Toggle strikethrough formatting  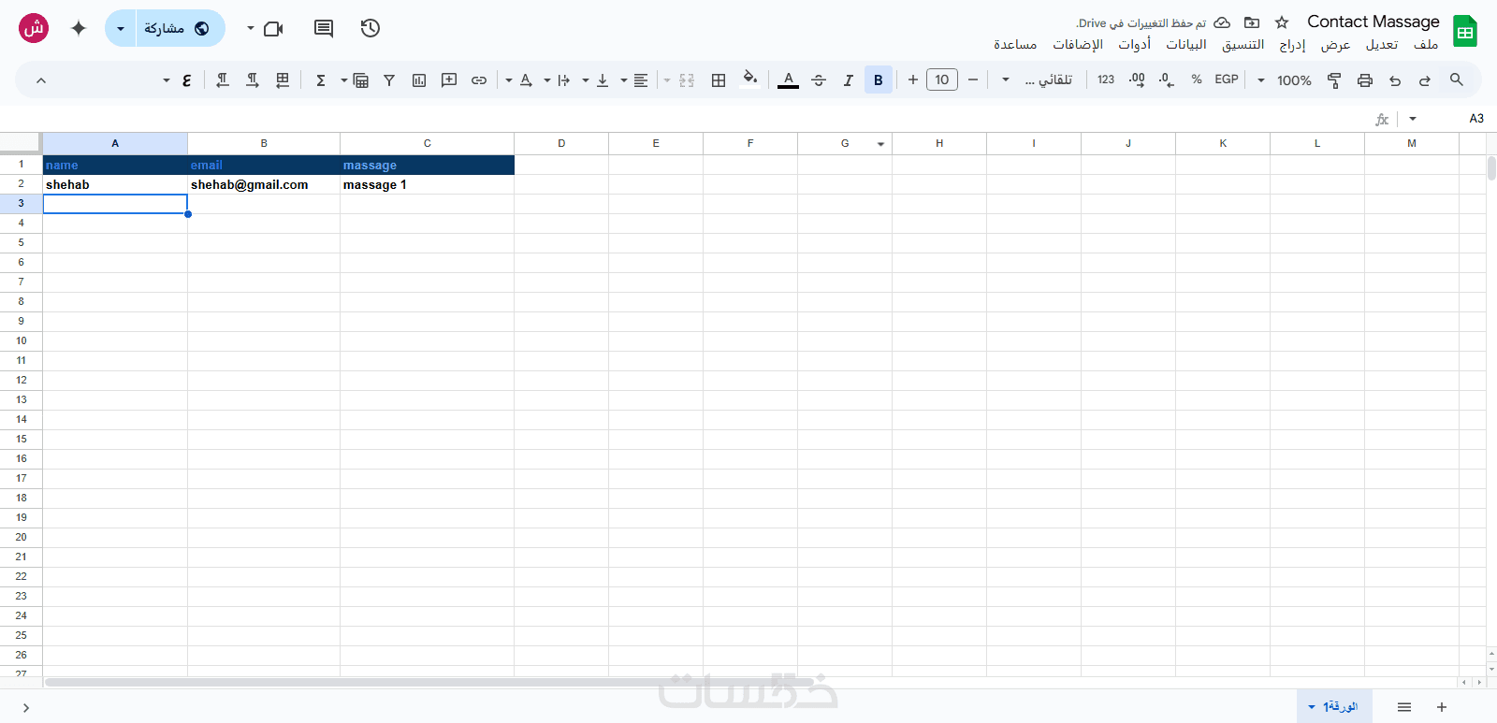click(819, 80)
